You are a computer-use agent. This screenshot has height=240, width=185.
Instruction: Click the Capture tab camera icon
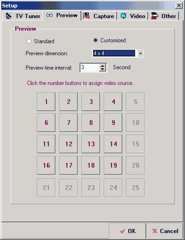point(86,16)
